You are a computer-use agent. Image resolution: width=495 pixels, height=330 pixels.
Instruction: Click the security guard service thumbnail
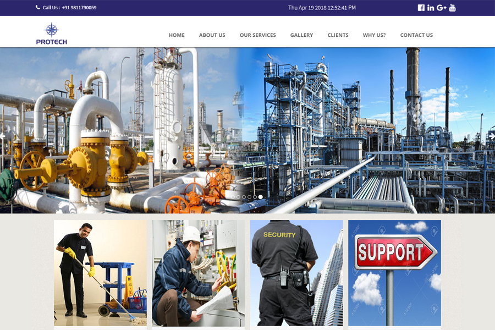(296, 273)
